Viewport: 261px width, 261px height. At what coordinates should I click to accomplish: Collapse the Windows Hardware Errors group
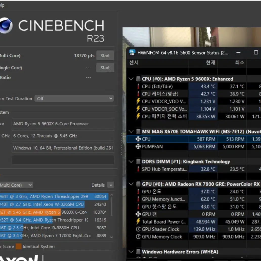pos(131,252)
